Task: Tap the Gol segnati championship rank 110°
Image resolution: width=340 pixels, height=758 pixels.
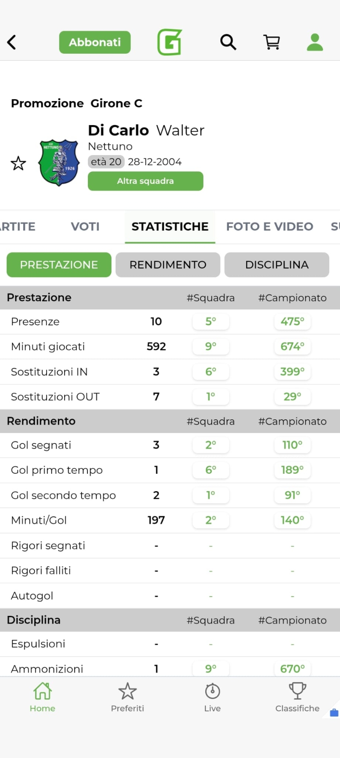Action: coord(292,445)
